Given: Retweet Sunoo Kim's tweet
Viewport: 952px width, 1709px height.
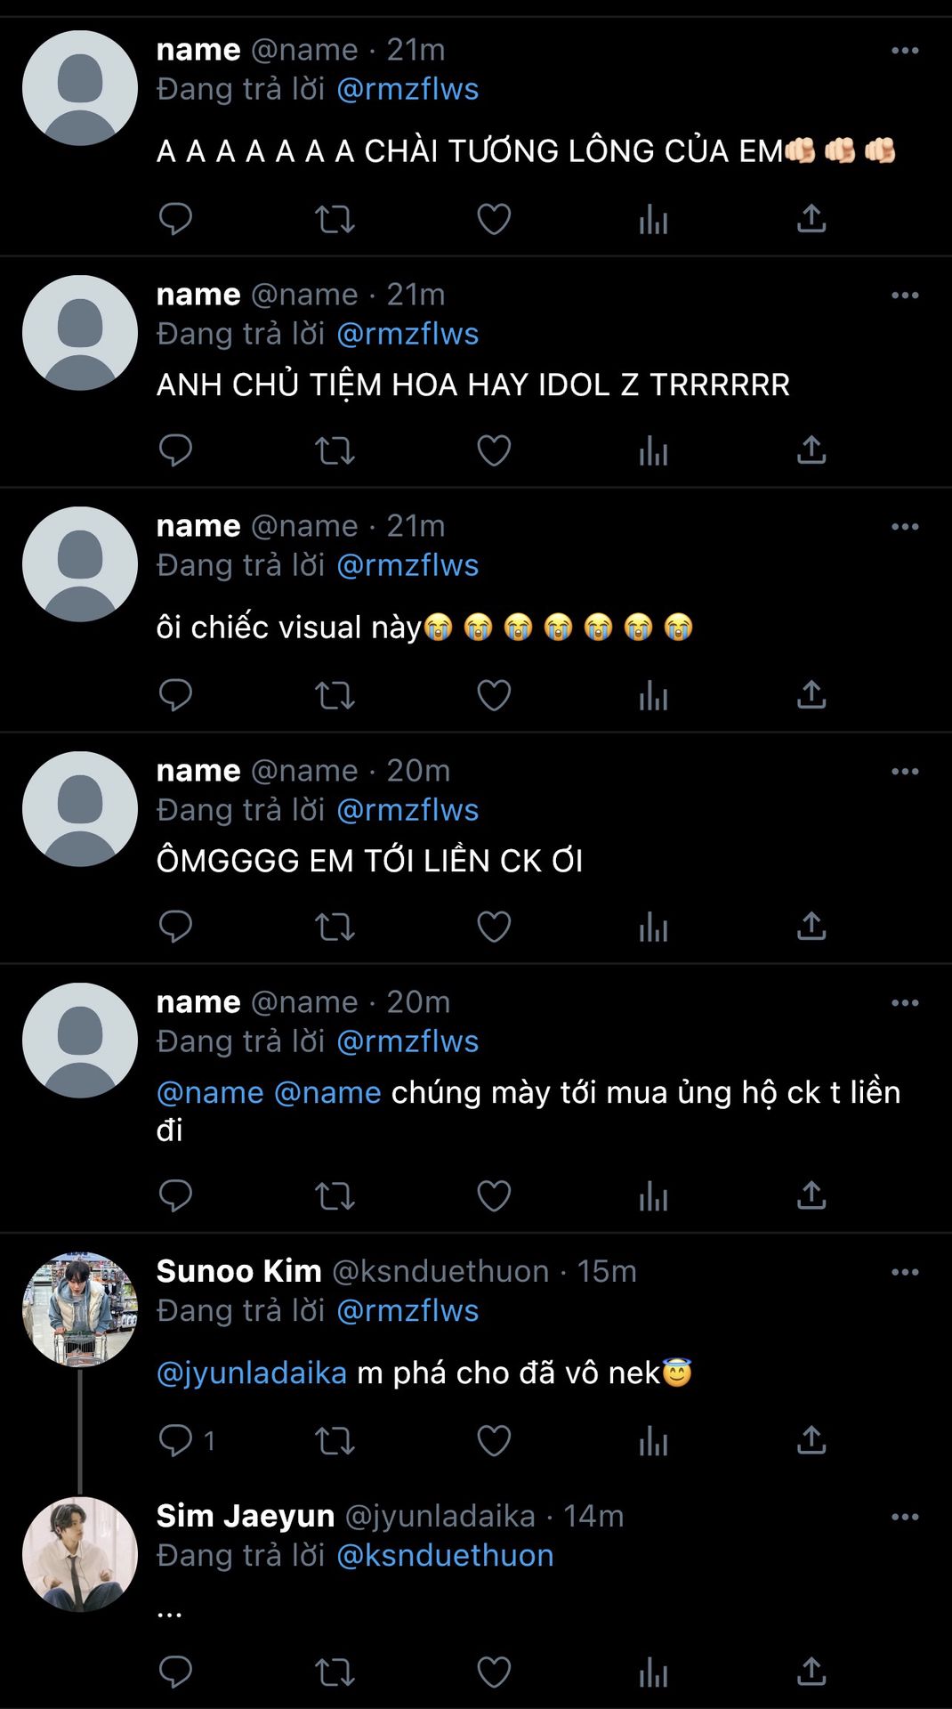Looking at the screenshot, I should coord(335,1440).
